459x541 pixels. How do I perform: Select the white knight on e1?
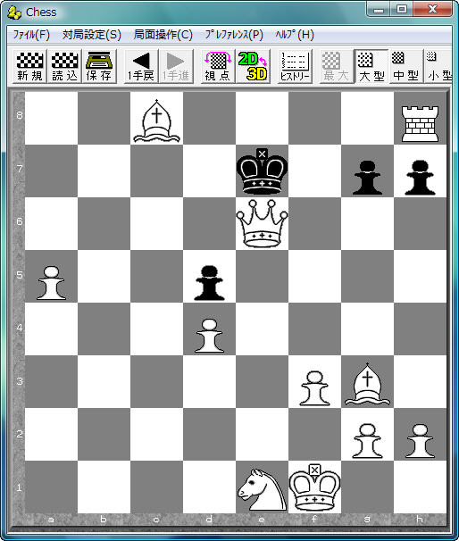[x=262, y=489]
